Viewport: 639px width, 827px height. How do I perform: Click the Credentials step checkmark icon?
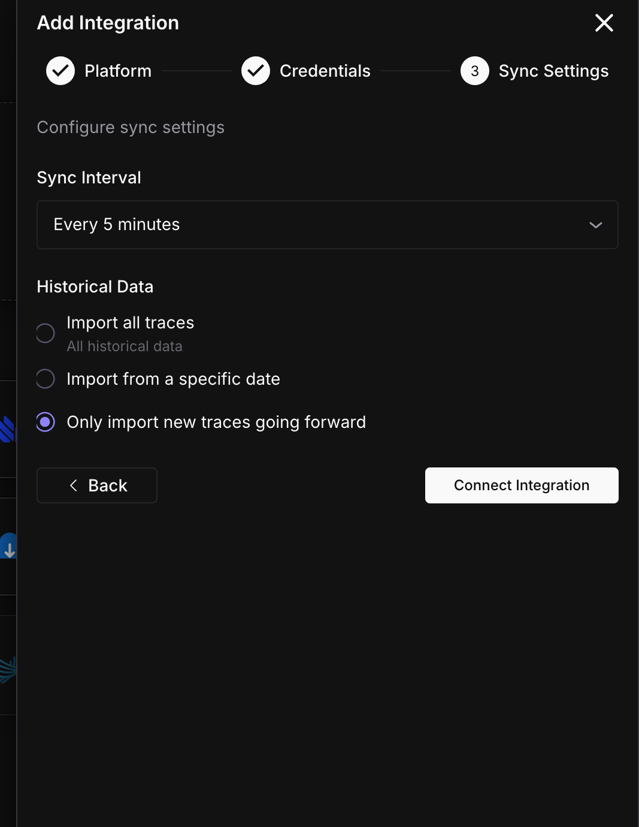coord(256,70)
